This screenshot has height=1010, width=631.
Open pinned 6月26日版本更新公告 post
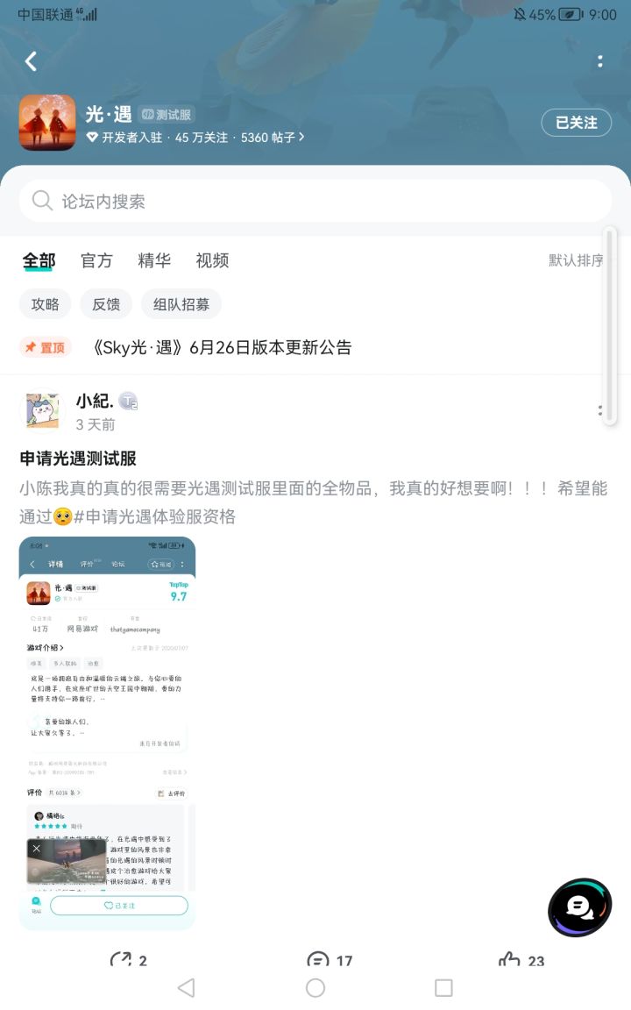222,347
